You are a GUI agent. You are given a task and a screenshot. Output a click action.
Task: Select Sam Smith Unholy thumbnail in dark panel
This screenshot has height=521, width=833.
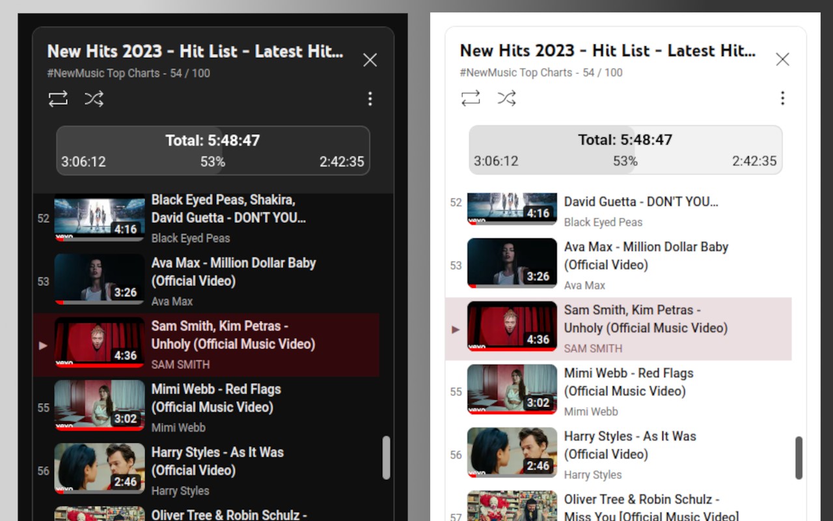pos(100,343)
